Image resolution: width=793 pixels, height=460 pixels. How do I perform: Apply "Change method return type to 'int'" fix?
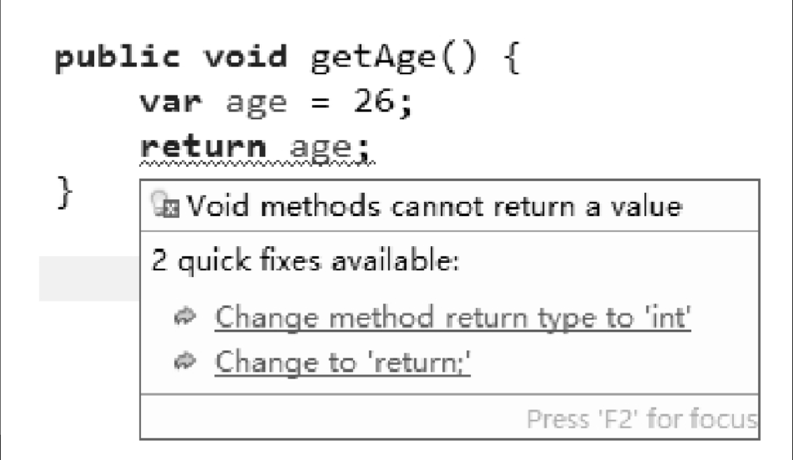453,318
